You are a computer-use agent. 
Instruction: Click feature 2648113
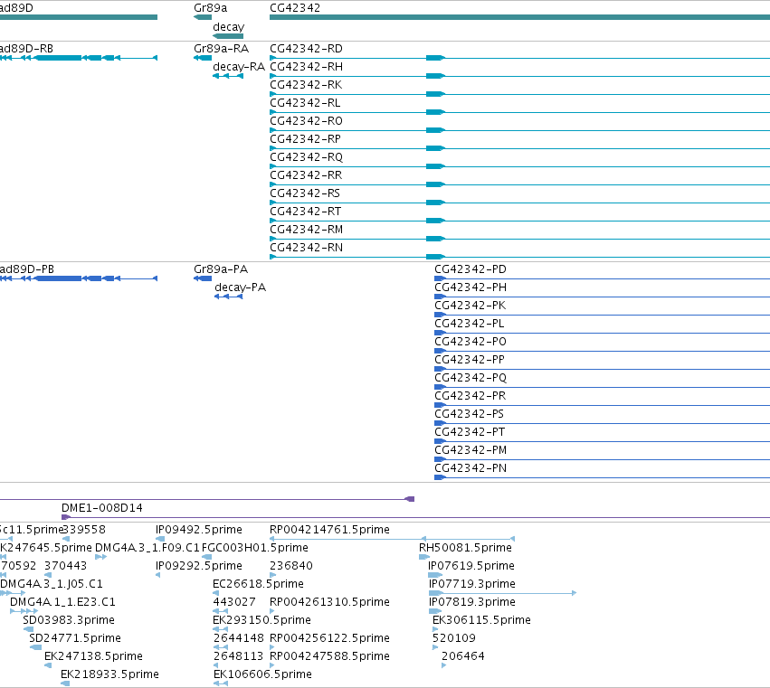[x=239, y=656]
